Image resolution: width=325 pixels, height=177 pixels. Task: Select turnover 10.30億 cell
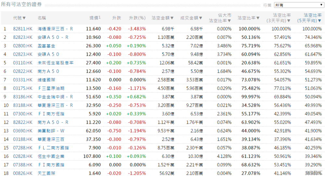pos(195,156)
